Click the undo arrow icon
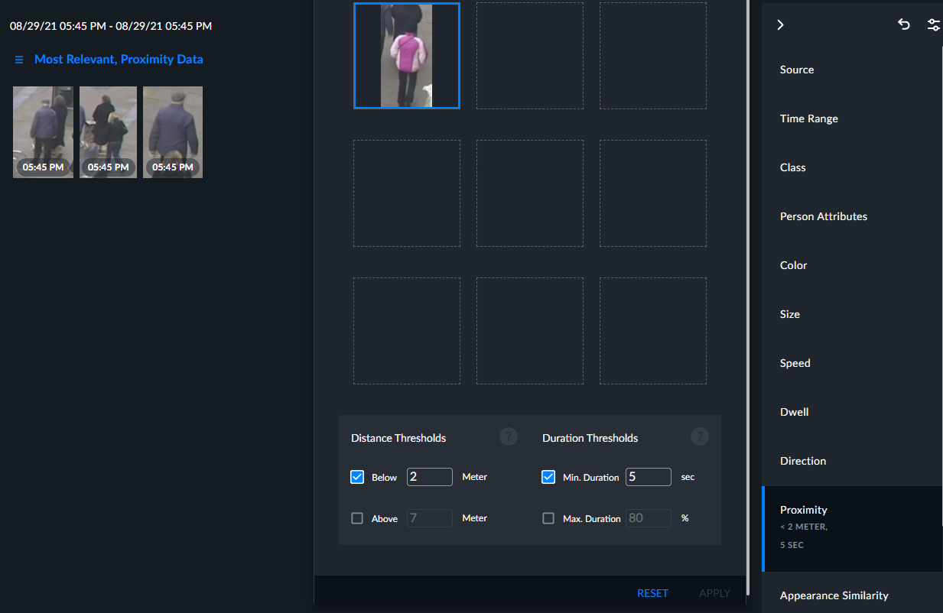This screenshot has height=613, width=943. (904, 24)
